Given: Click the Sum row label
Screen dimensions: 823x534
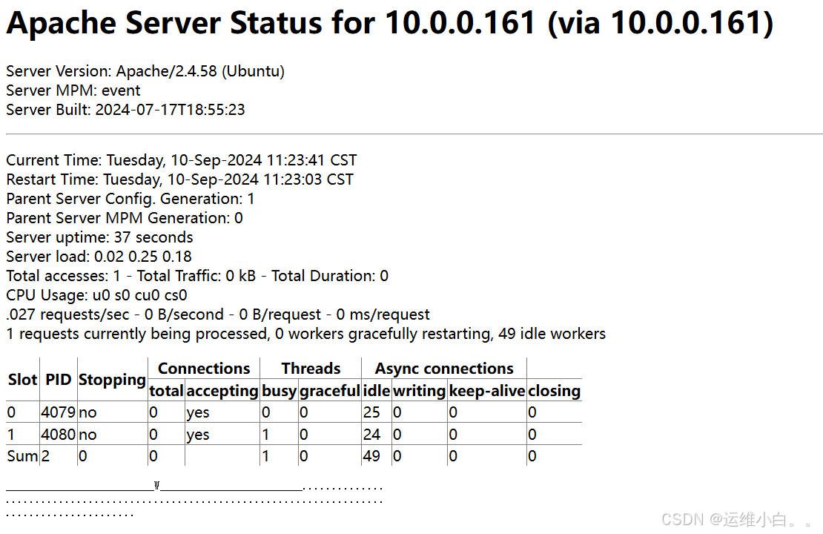Looking at the screenshot, I should (x=22, y=456).
